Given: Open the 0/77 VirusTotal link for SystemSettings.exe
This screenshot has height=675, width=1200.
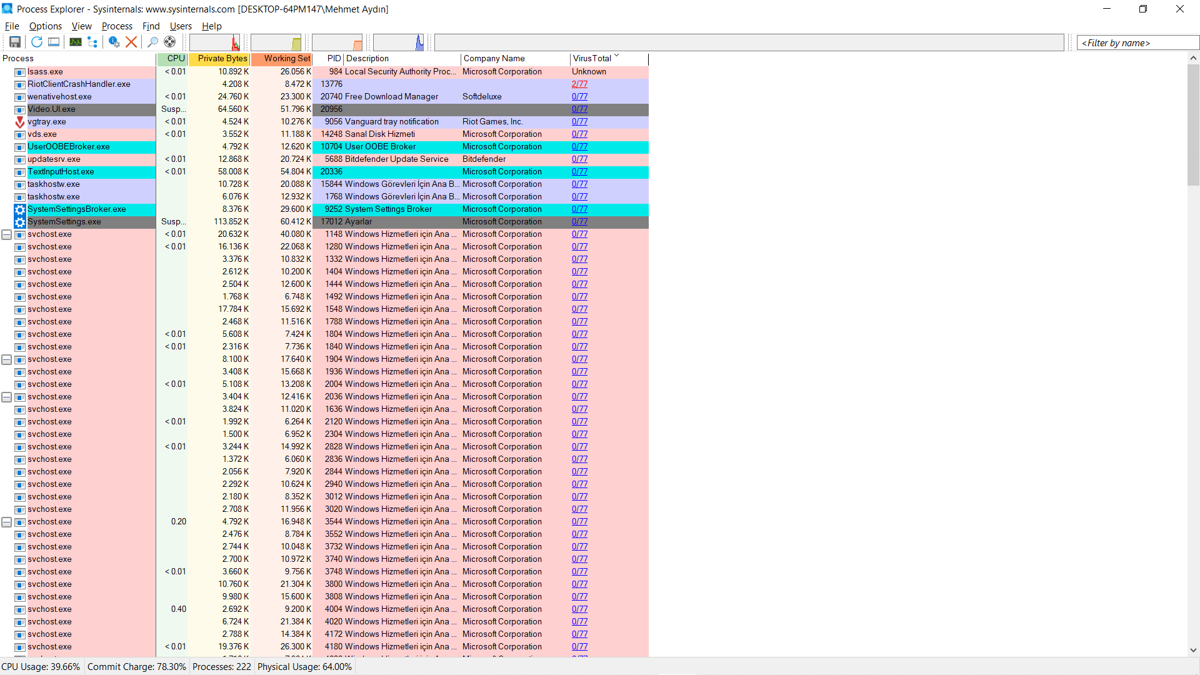Looking at the screenshot, I should (579, 222).
